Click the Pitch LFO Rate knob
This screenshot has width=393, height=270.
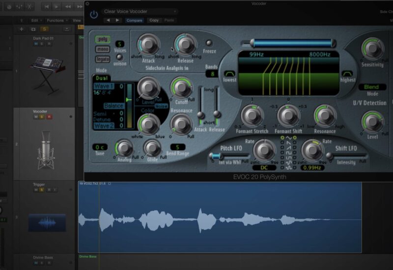pos(264,150)
